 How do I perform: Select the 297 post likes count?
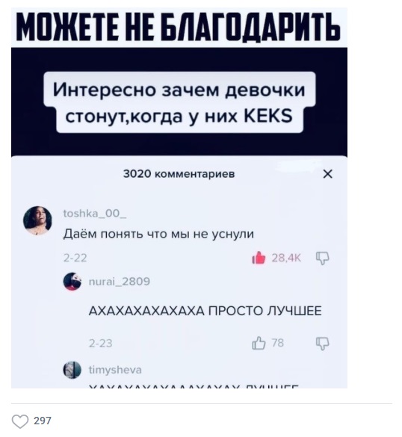[43, 421]
